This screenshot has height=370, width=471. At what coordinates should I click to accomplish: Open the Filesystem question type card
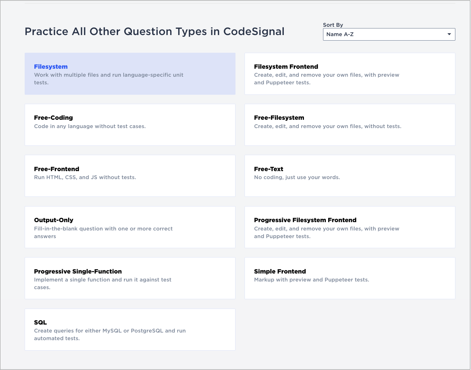coord(130,74)
